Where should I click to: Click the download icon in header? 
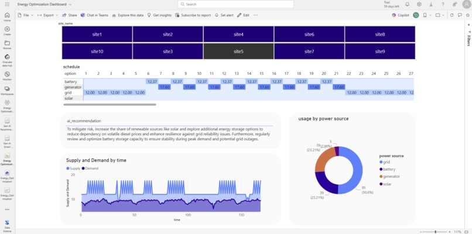click(x=431, y=4)
